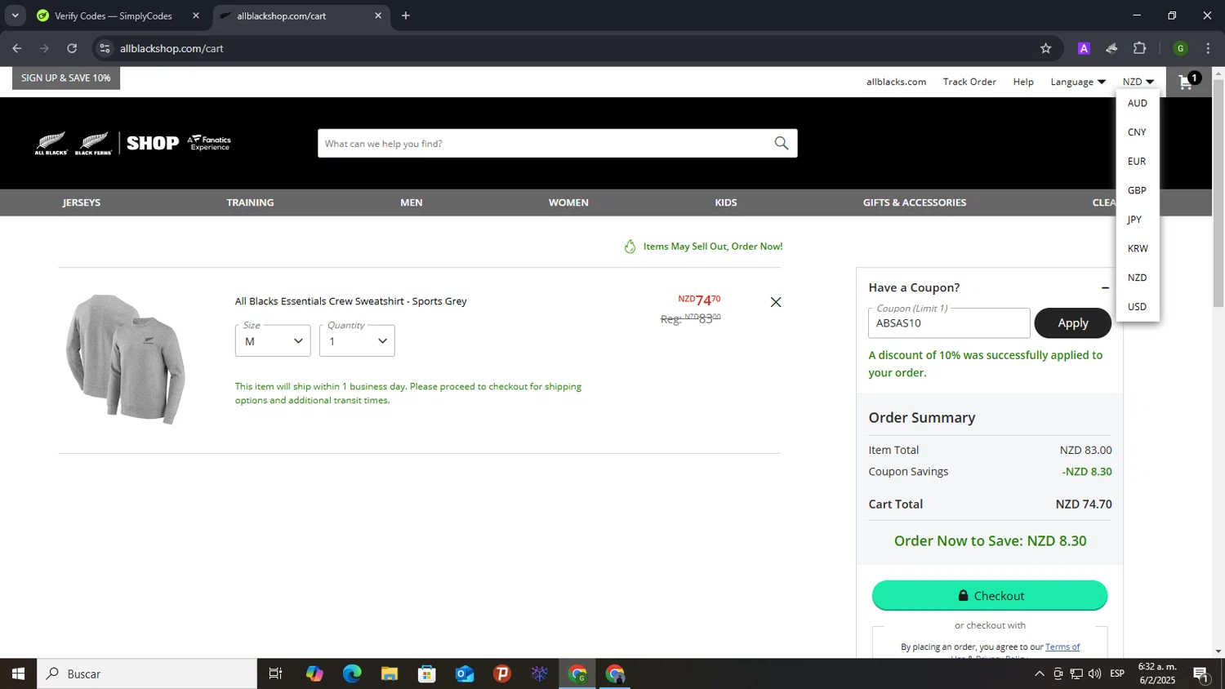The height and width of the screenshot is (689, 1225).
Task: Select CNY currency
Action: tap(1138, 132)
